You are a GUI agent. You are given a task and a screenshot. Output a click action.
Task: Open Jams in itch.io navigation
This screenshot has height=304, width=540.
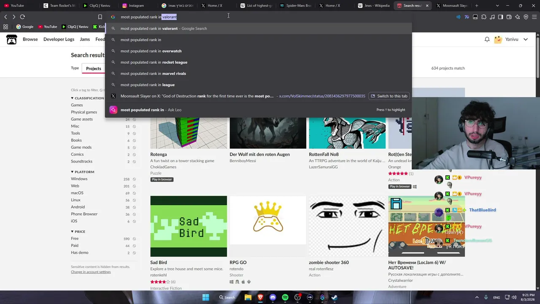85,39
